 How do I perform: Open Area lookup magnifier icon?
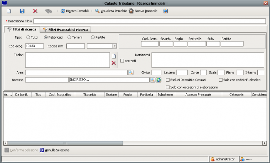[130, 72]
